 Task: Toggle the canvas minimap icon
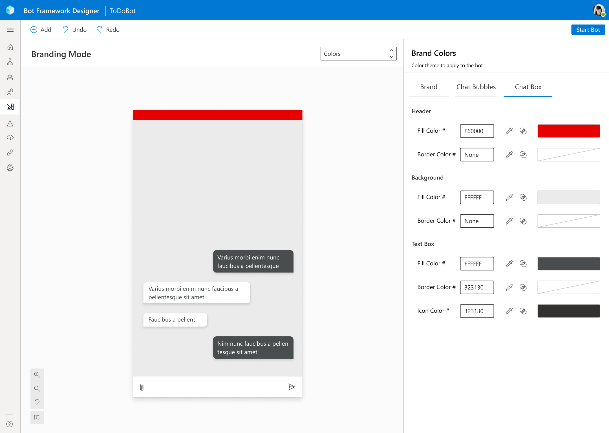[37, 417]
